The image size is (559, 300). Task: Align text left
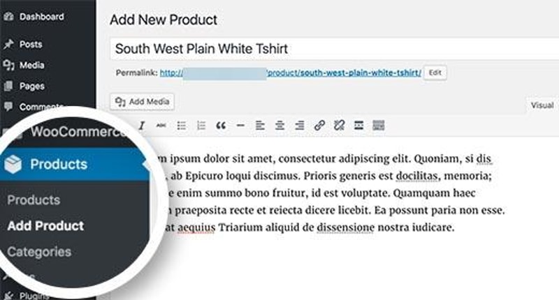260,126
